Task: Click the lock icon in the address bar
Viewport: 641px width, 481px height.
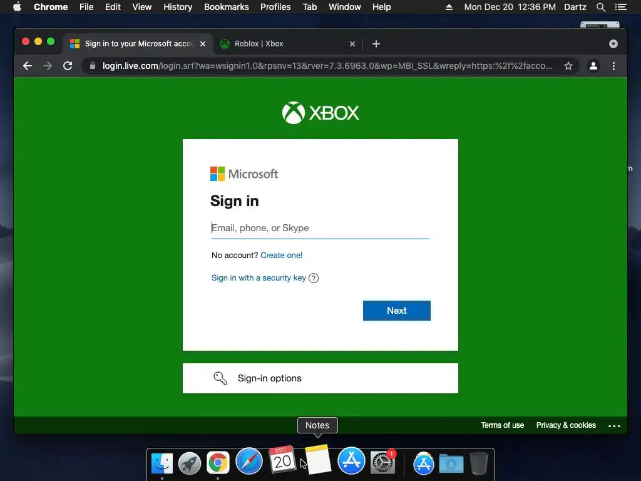Action: pos(93,66)
